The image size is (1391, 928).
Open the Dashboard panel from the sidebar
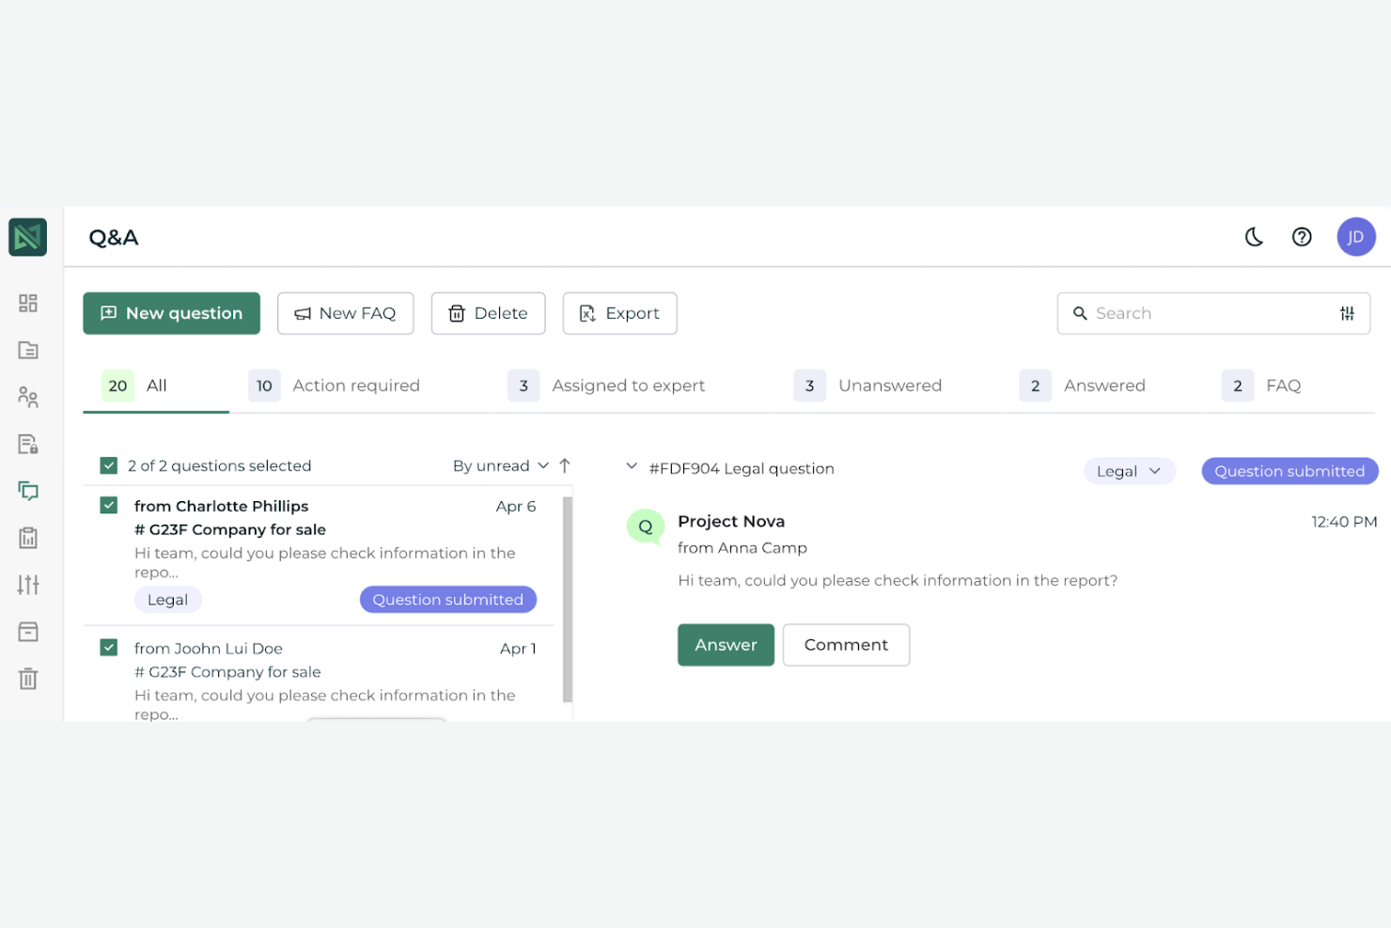pos(27,303)
